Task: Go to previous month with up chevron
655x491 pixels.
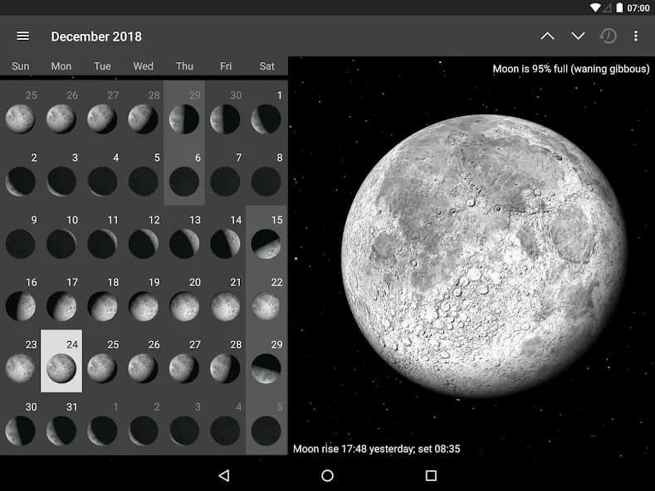Action: pyautogui.click(x=547, y=36)
